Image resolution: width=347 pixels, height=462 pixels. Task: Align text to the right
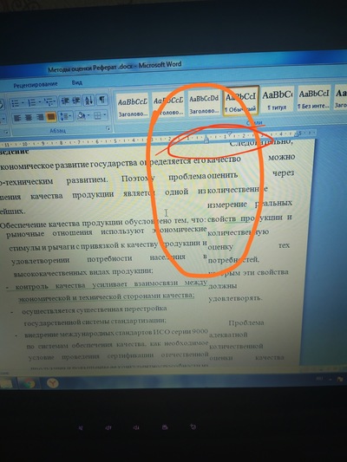pyautogui.click(x=40, y=118)
